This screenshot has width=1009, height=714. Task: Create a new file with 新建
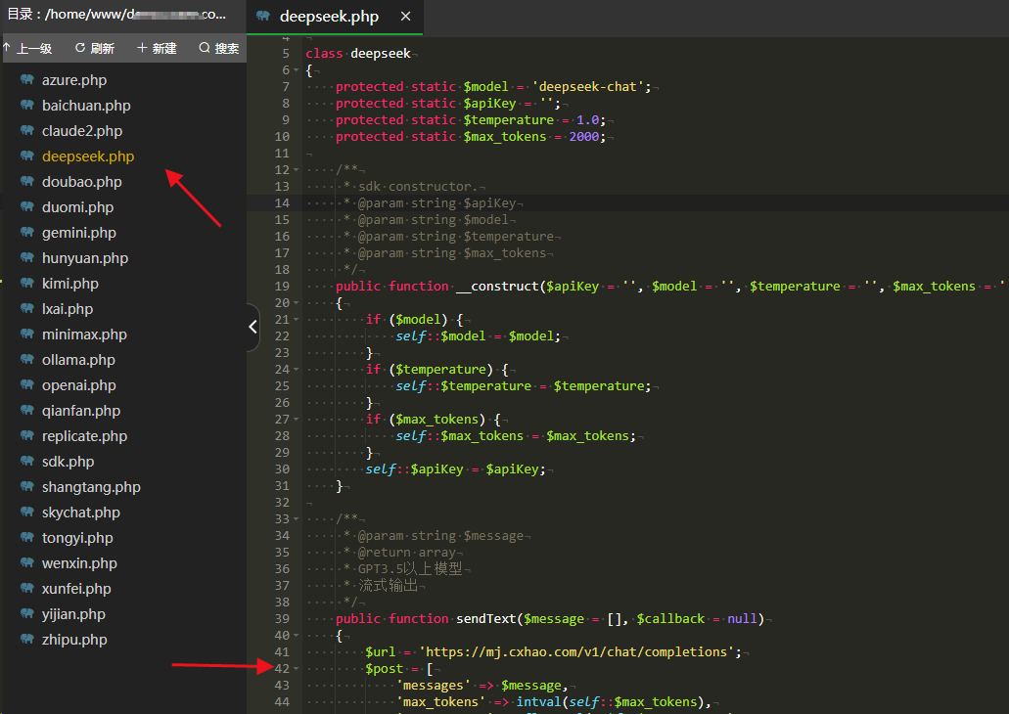[x=157, y=48]
